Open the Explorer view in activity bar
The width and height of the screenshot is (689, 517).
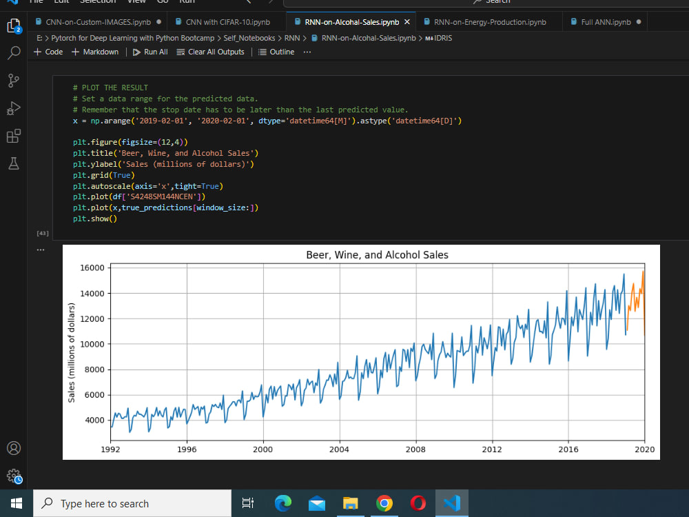click(14, 26)
